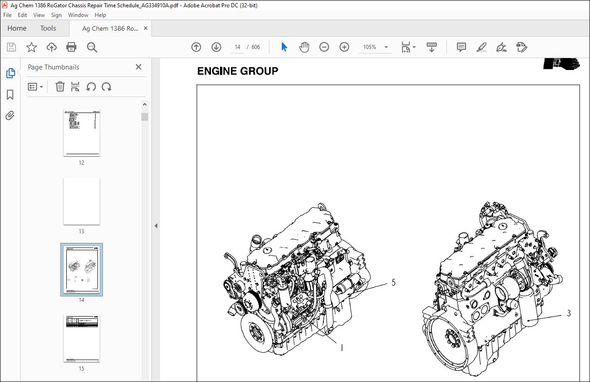This screenshot has width=590, height=382.
Task: Zoom in with plus icon
Action: pyautogui.click(x=344, y=47)
